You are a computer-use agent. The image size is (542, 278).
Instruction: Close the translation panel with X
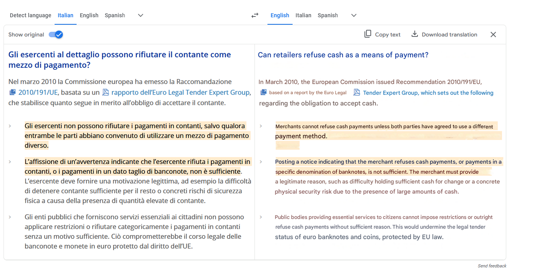[493, 35]
